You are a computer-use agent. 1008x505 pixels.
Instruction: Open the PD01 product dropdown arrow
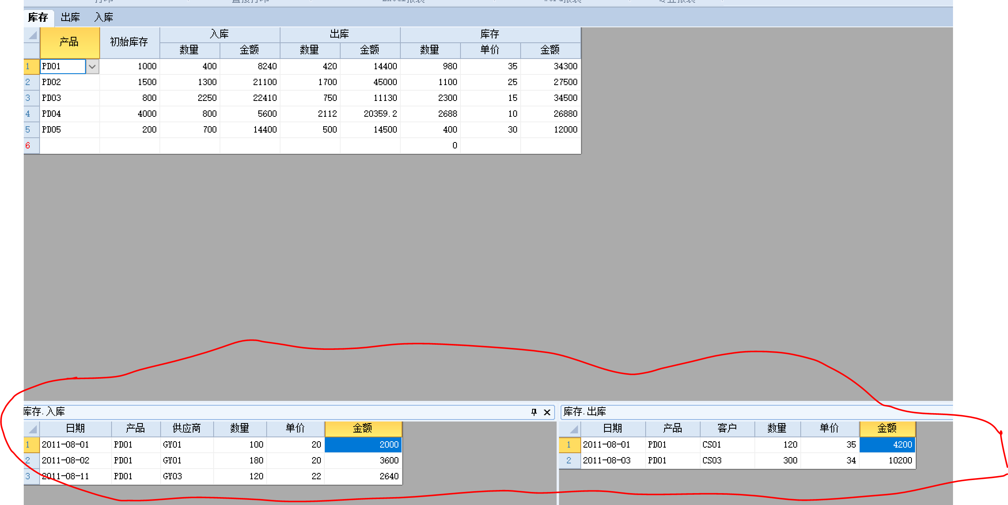tap(92, 66)
